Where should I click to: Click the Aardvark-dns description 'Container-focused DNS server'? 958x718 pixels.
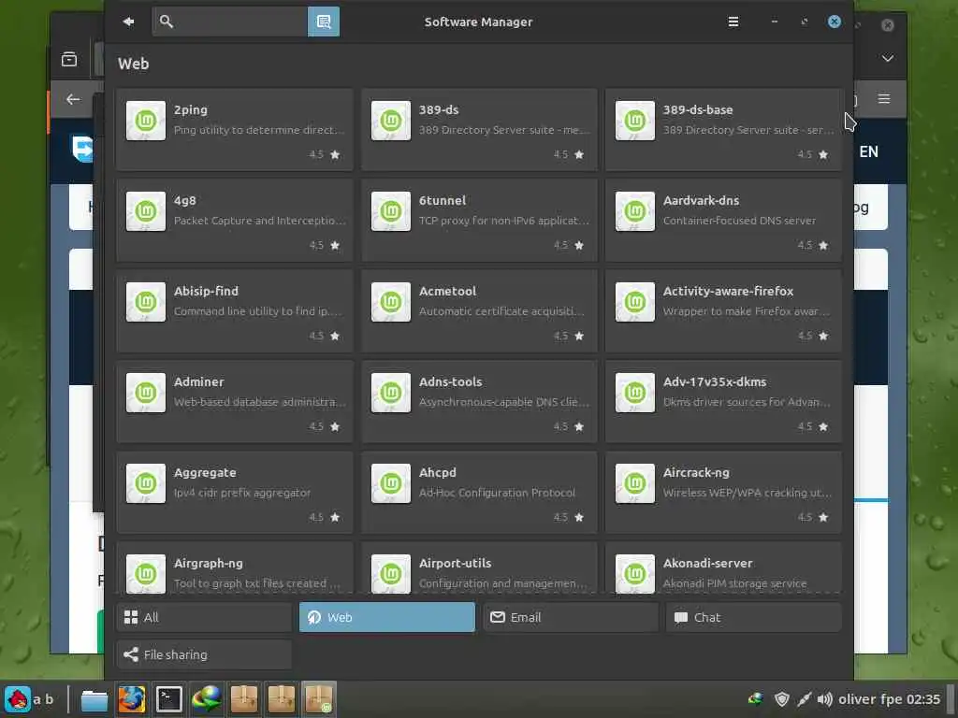click(739, 221)
